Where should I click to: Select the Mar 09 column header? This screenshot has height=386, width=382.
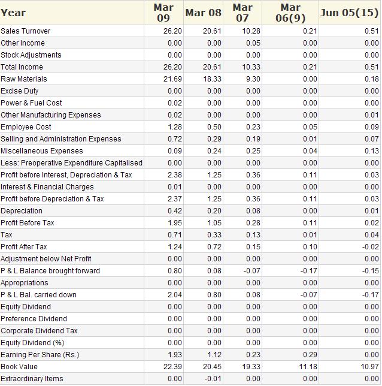pyautogui.click(x=163, y=13)
